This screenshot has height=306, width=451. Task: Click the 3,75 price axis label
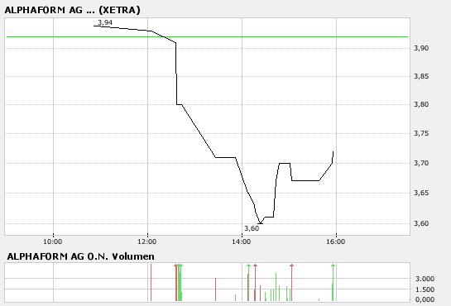tap(421, 133)
